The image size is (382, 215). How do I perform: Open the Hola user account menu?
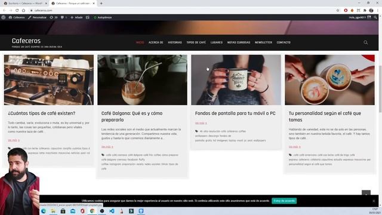point(359,17)
